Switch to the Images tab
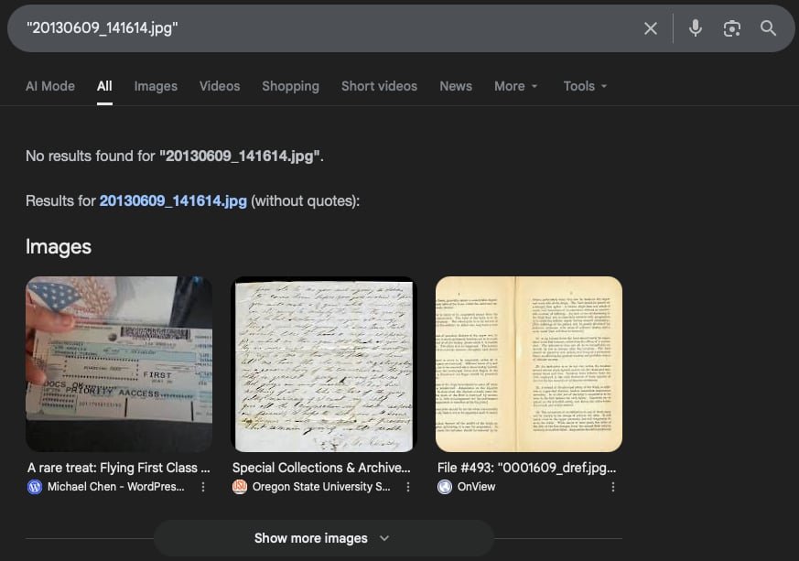Screen dimensions: 799x561 tap(156, 86)
